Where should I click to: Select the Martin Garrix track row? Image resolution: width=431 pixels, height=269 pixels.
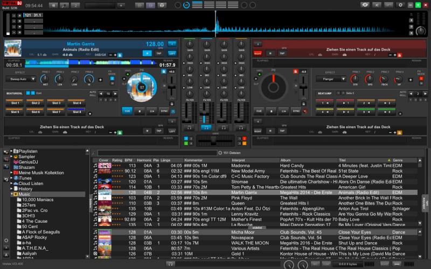[x=255, y=193]
